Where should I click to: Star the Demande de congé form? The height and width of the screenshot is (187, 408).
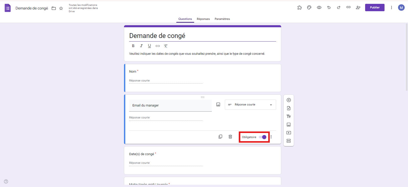pyautogui.click(x=61, y=8)
